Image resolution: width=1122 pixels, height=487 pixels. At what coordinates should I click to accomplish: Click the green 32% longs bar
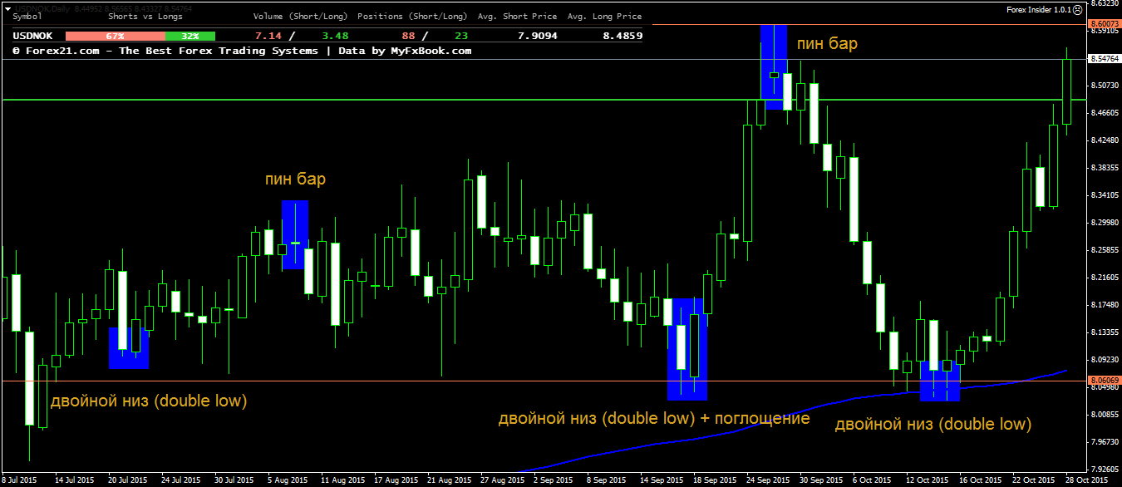190,37
